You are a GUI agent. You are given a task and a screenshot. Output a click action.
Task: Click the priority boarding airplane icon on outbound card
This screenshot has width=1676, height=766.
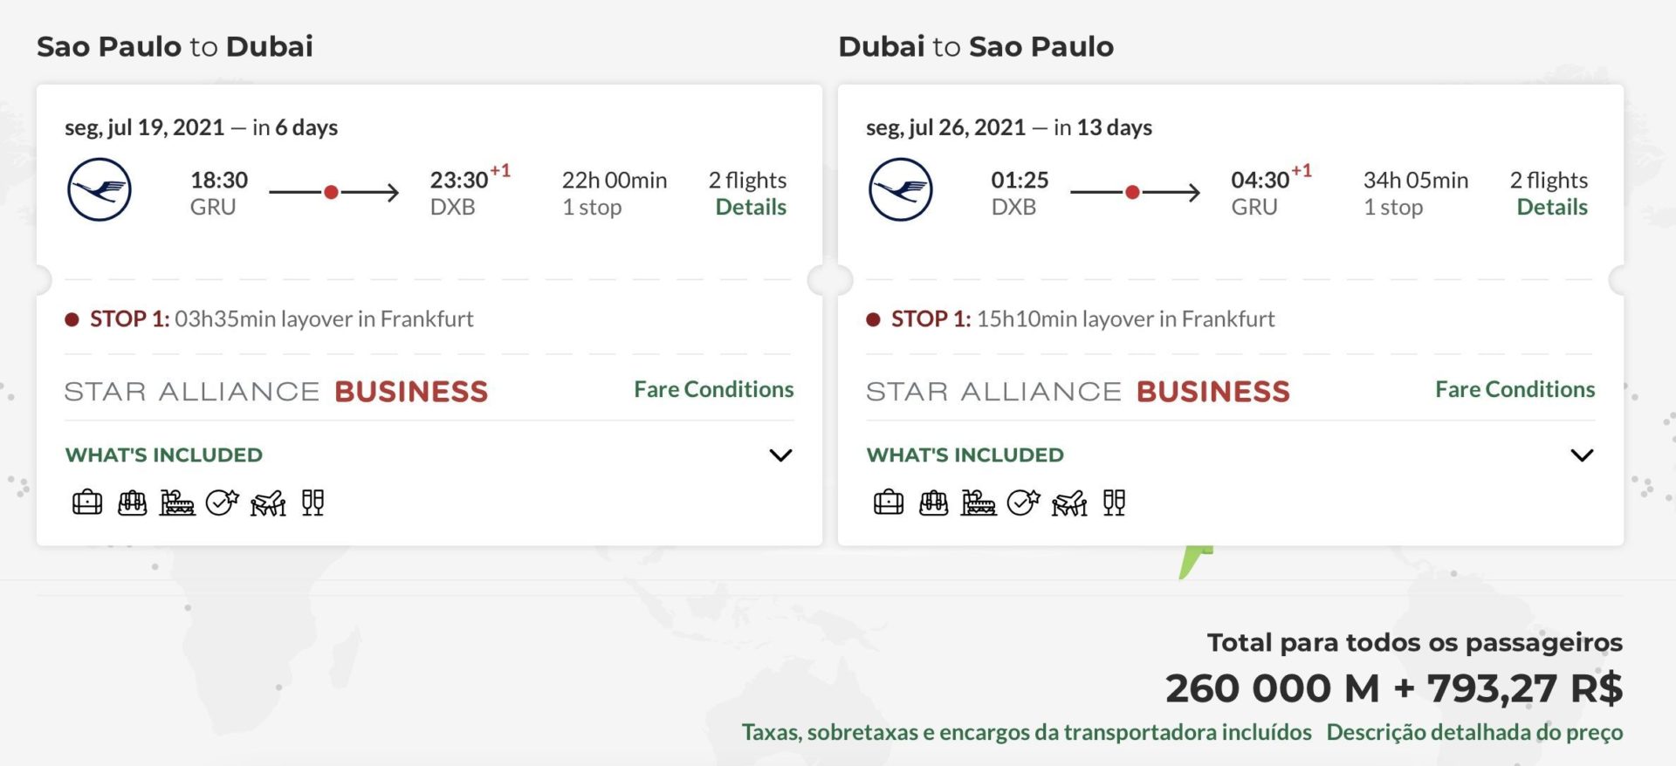268,503
